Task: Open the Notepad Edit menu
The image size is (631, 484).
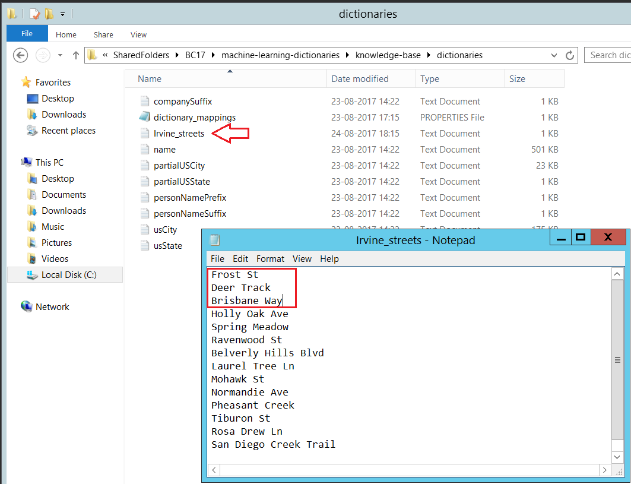Action: [x=240, y=259]
